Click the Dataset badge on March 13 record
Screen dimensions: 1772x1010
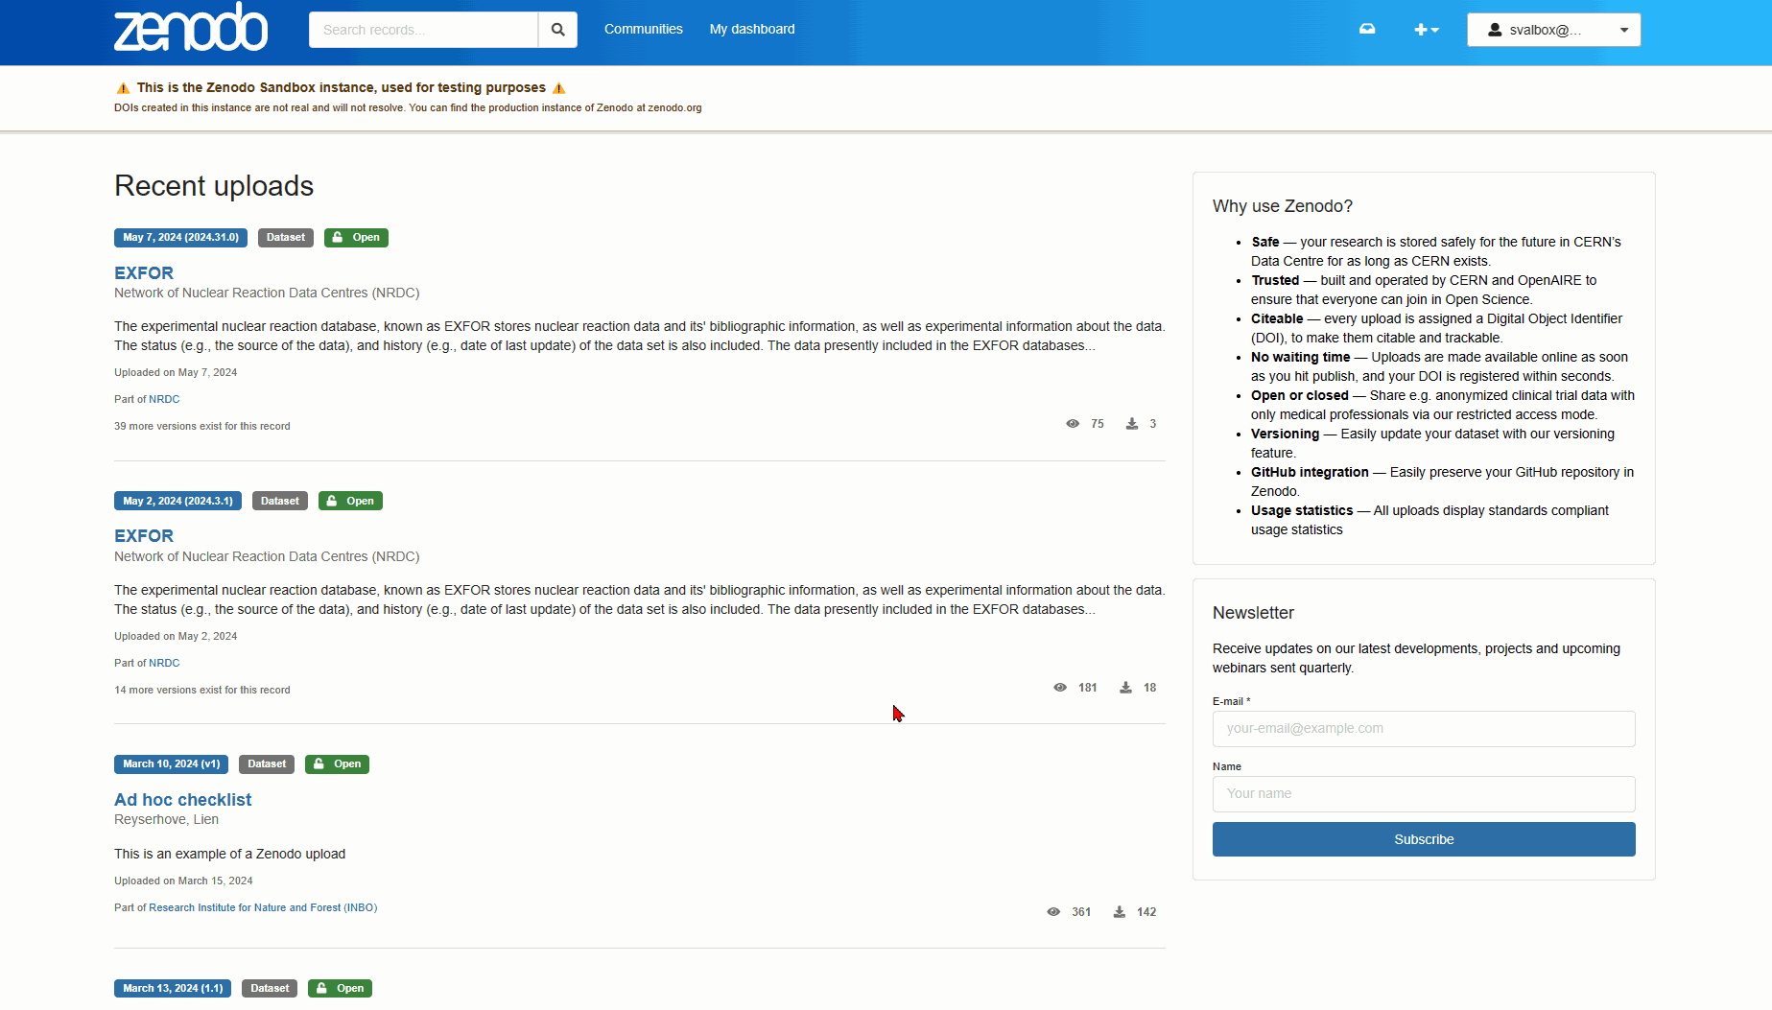coord(270,989)
